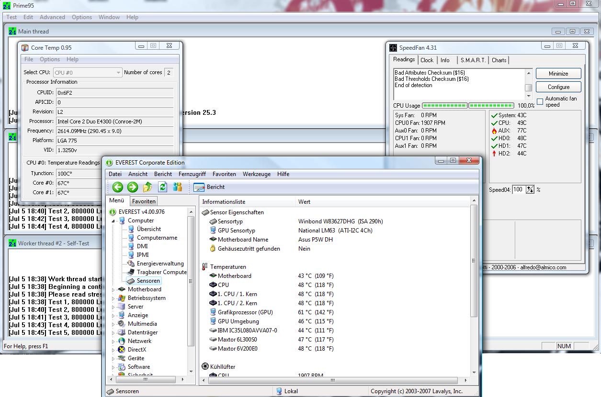
Task: Click the fan icon beside Kühllüfter
Action: [x=205, y=367]
